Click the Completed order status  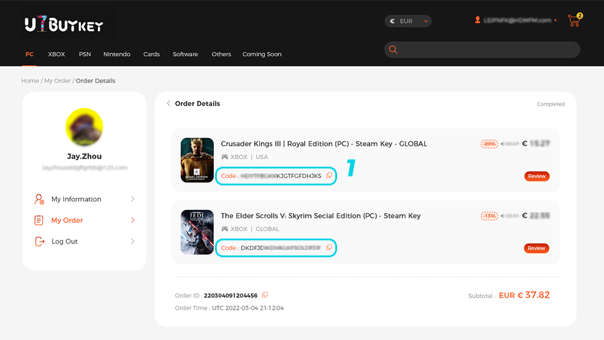point(550,104)
